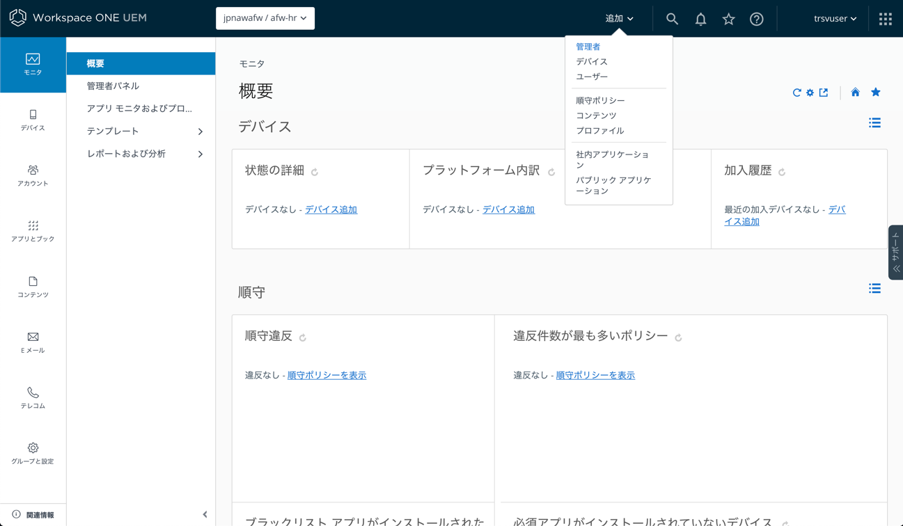
Task: Select 順守ポリシー in the 追加 menu
Action: (x=600, y=101)
